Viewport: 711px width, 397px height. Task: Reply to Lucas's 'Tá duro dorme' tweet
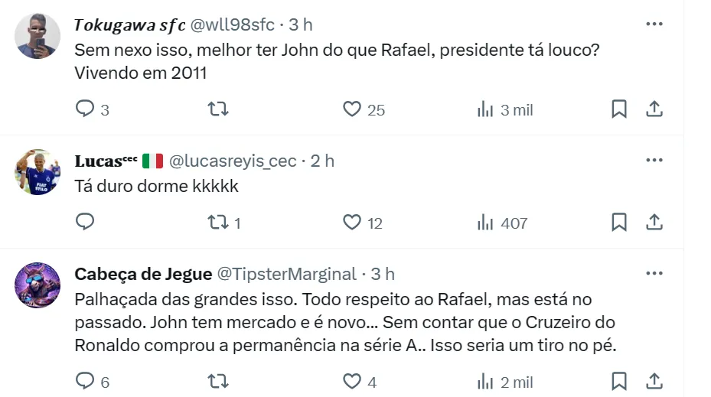(84, 222)
